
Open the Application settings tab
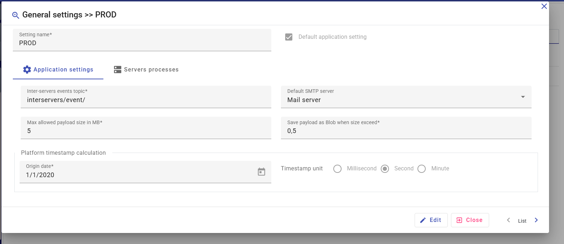coord(58,70)
